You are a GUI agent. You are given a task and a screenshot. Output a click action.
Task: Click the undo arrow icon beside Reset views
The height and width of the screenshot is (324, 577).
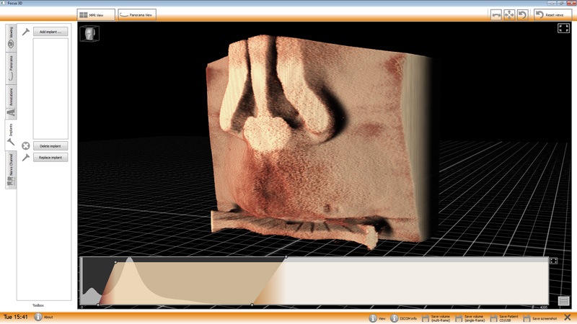coord(522,14)
